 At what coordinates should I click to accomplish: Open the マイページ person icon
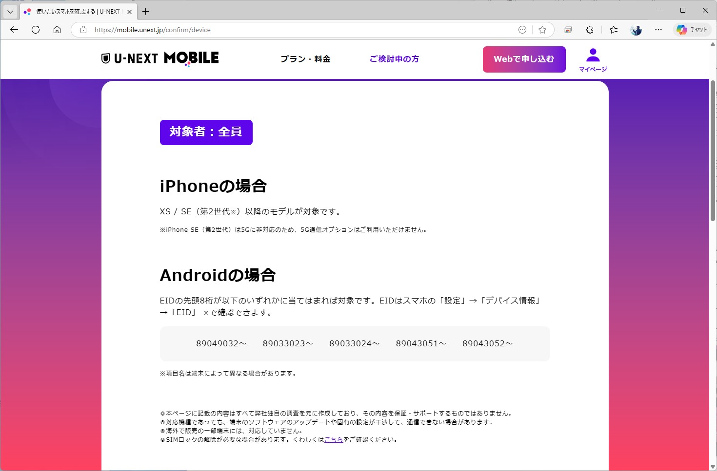[593, 56]
